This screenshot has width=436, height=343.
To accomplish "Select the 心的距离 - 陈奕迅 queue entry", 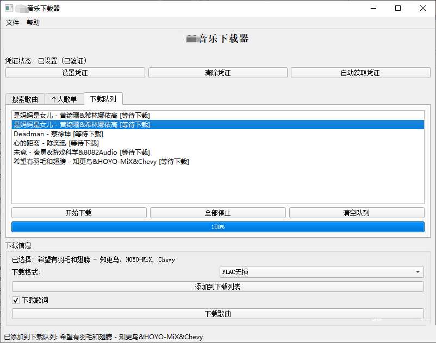I will point(82,143).
